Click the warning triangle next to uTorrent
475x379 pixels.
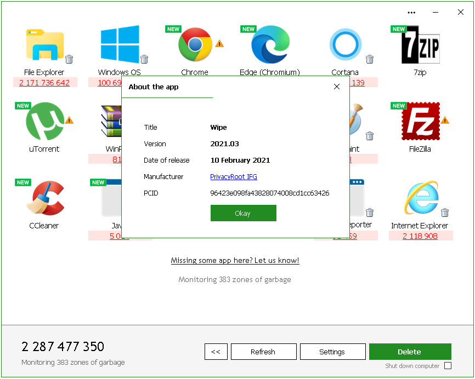[69, 120]
